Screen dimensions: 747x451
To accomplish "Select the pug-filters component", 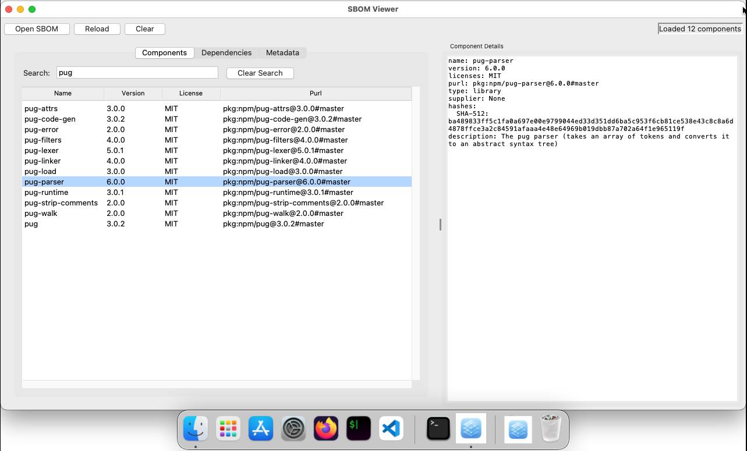I will [217, 140].
